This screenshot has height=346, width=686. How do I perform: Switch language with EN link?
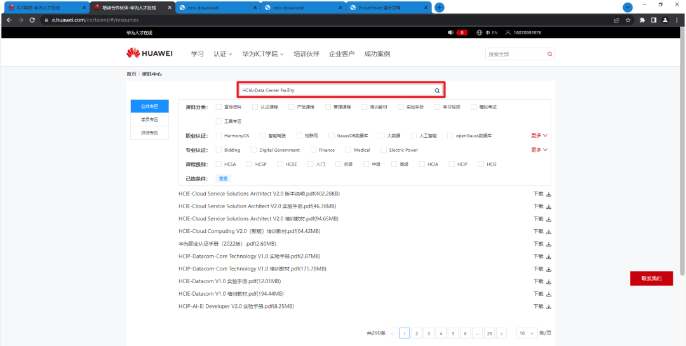point(495,33)
